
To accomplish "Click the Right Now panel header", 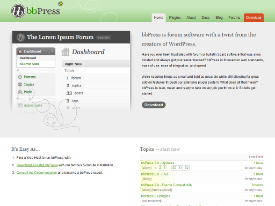I will (96, 64).
